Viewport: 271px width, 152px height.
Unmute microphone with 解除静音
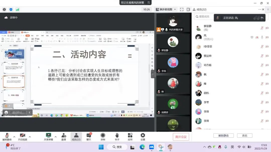pos(7,137)
